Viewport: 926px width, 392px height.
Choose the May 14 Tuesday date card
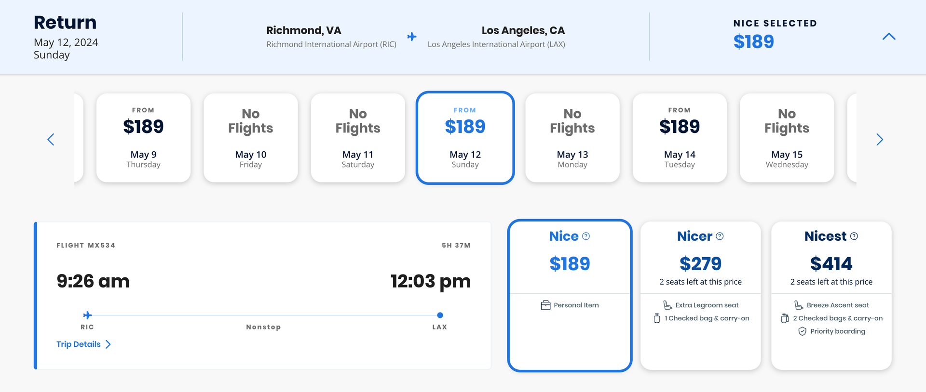tap(680, 138)
